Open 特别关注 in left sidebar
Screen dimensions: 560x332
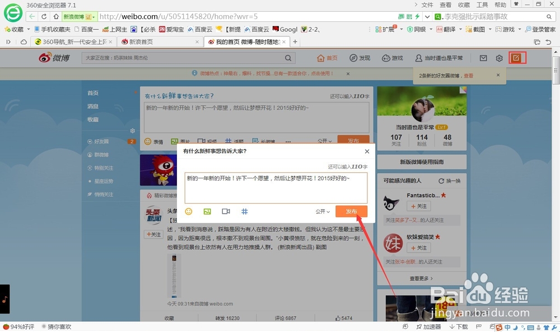[x=104, y=168]
